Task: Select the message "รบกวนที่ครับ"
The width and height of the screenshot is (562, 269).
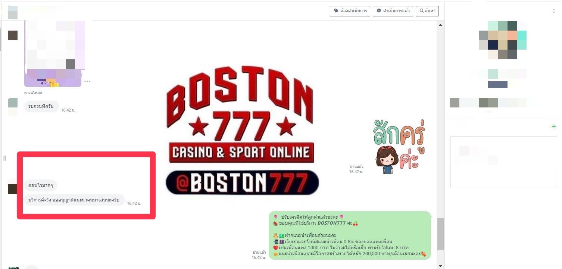Action: coord(41,106)
